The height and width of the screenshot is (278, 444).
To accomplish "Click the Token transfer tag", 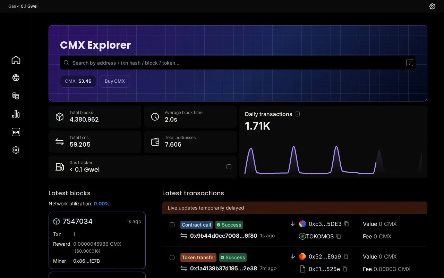I will (x=198, y=257).
